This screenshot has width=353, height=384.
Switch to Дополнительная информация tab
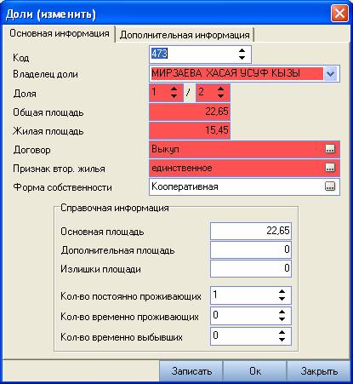pos(185,35)
